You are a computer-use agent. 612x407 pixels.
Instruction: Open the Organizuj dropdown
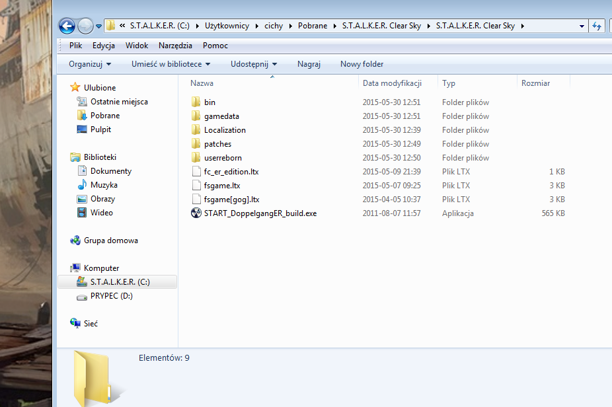pyautogui.click(x=90, y=64)
